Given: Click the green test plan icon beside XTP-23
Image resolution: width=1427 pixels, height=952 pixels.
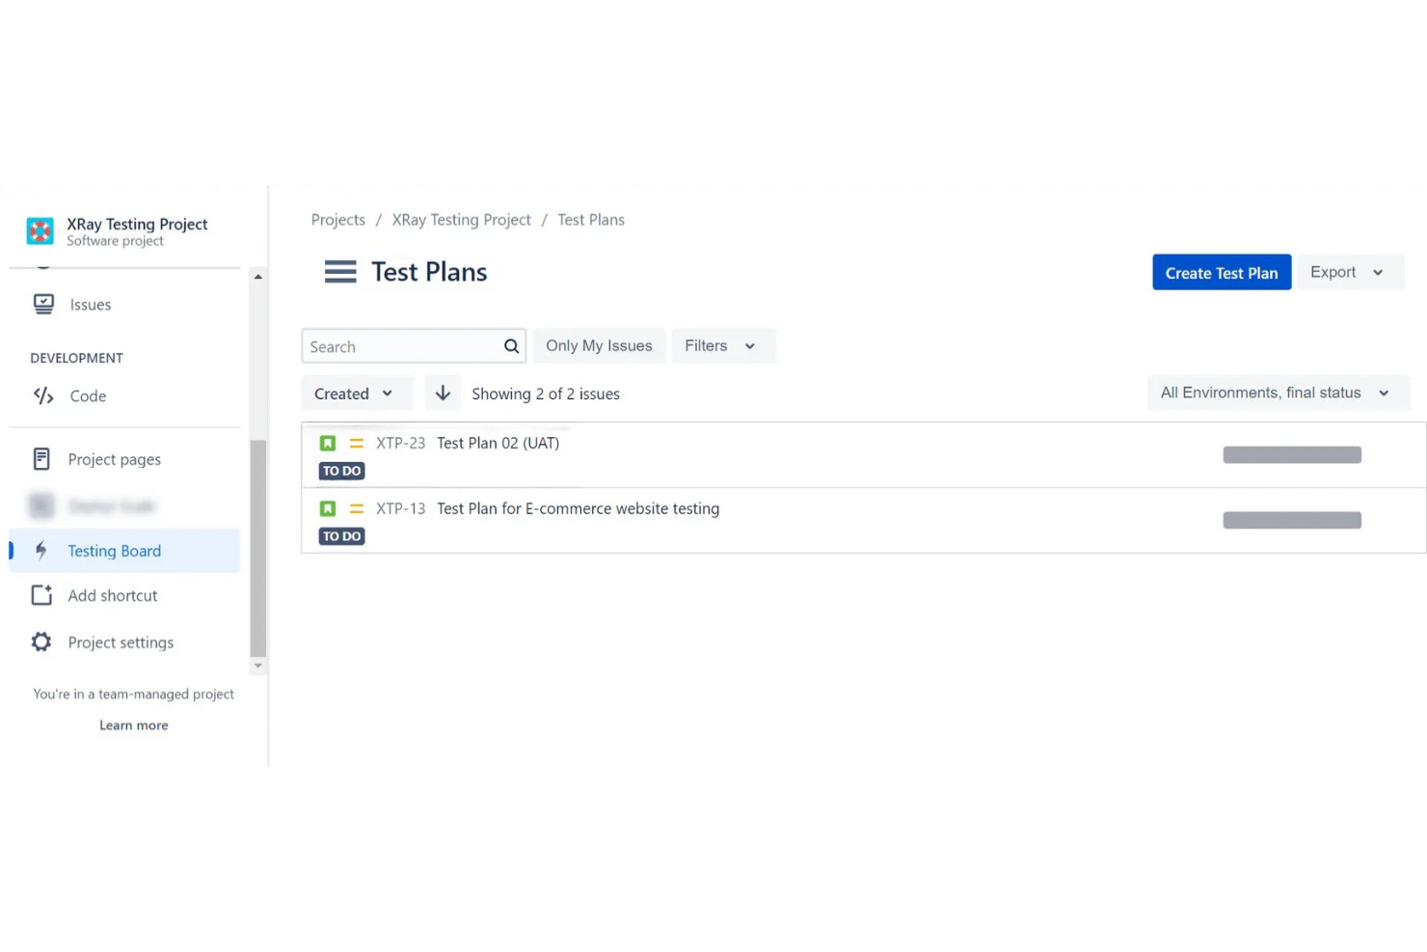Looking at the screenshot, I should tap(328, 442).
